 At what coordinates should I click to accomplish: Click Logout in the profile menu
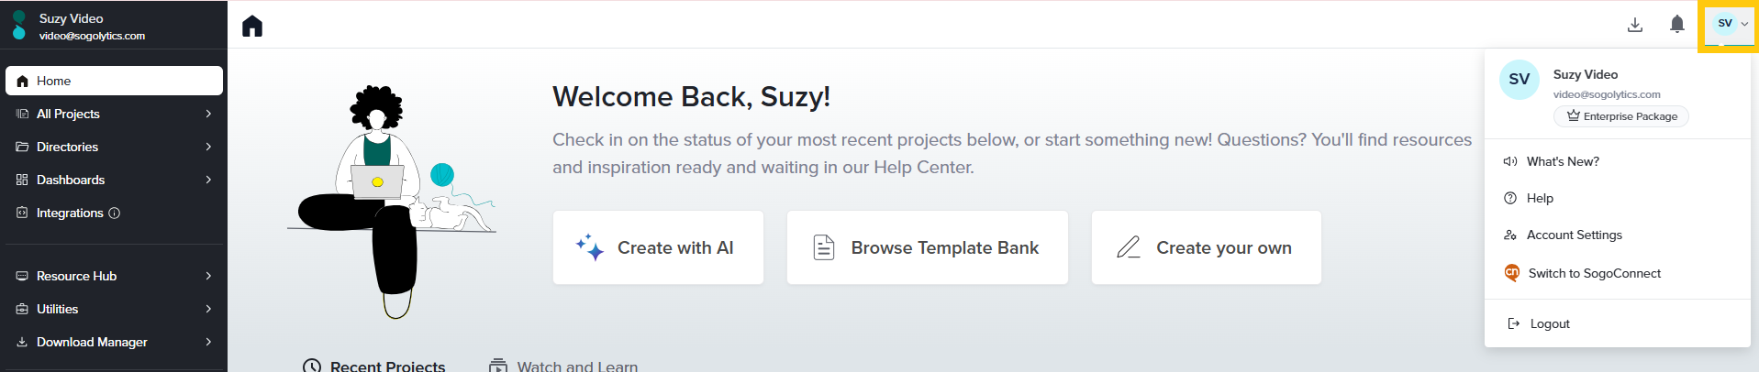click(x=1549, y=323)
